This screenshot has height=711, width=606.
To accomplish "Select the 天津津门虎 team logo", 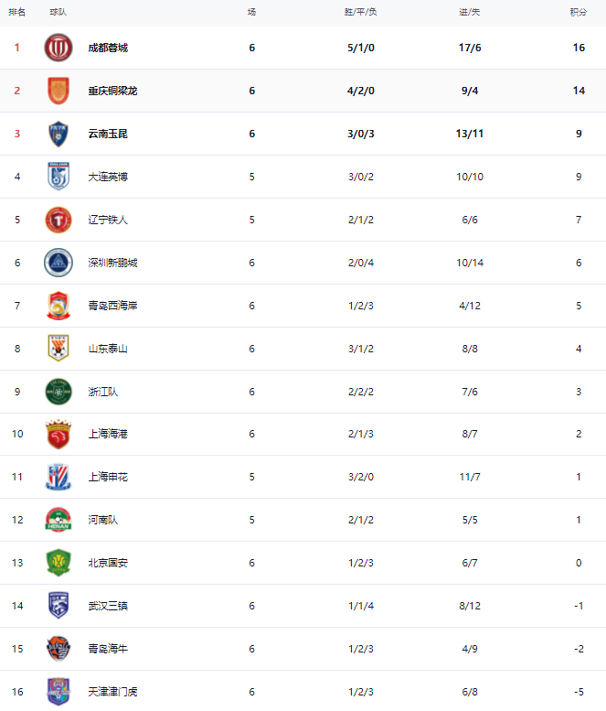I will click(58, 692).
